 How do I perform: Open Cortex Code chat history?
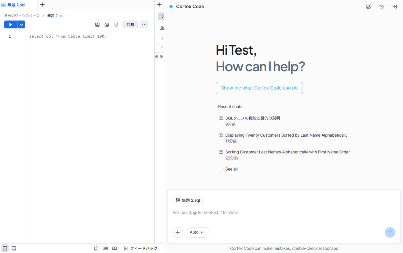[381, 7]
